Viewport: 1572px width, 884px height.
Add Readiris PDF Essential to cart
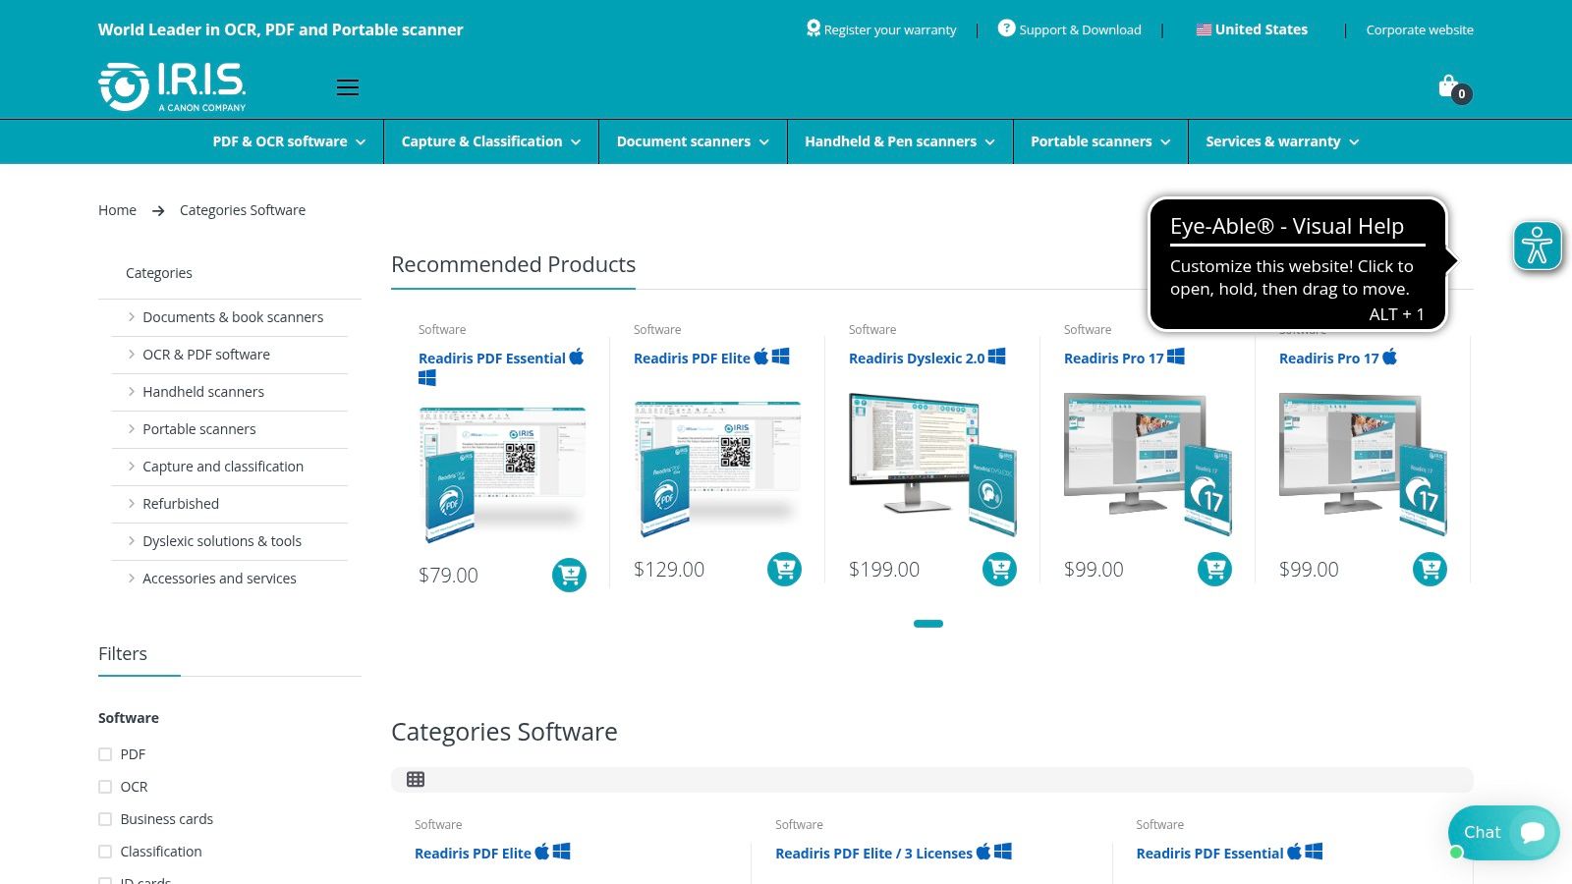[x=569, y=575]
